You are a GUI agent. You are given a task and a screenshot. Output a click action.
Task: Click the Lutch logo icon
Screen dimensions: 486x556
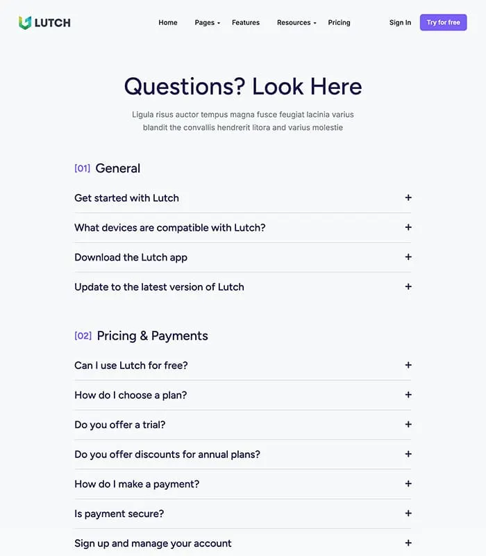(24, 22)
